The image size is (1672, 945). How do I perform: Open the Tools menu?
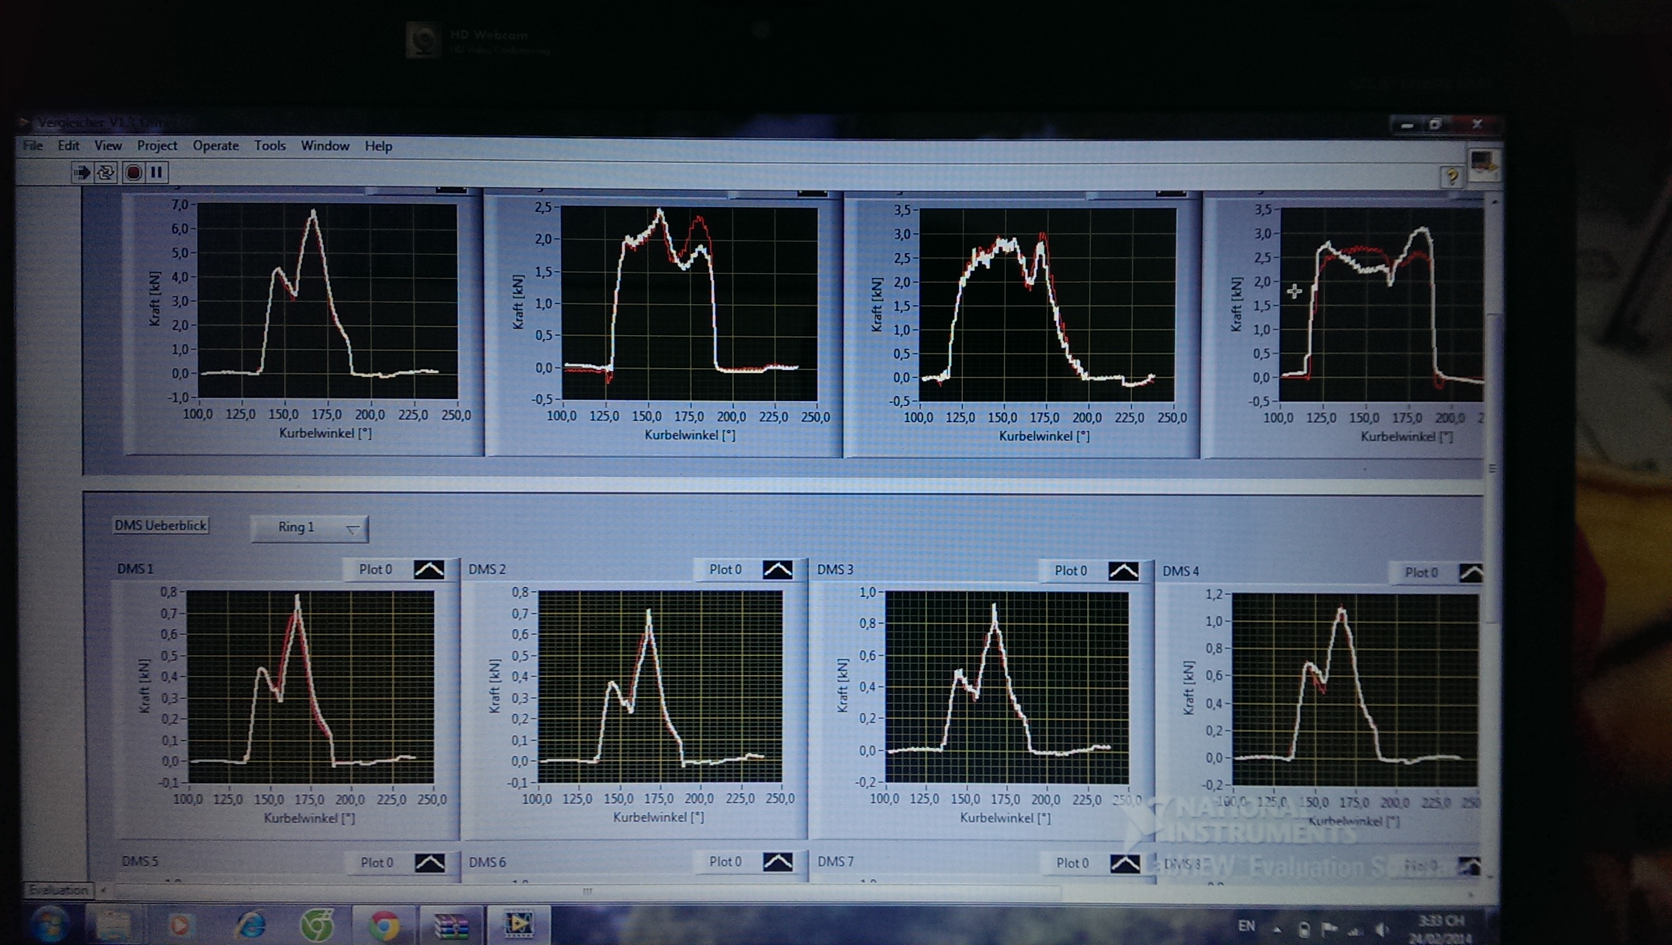click(x=269, y=146)
